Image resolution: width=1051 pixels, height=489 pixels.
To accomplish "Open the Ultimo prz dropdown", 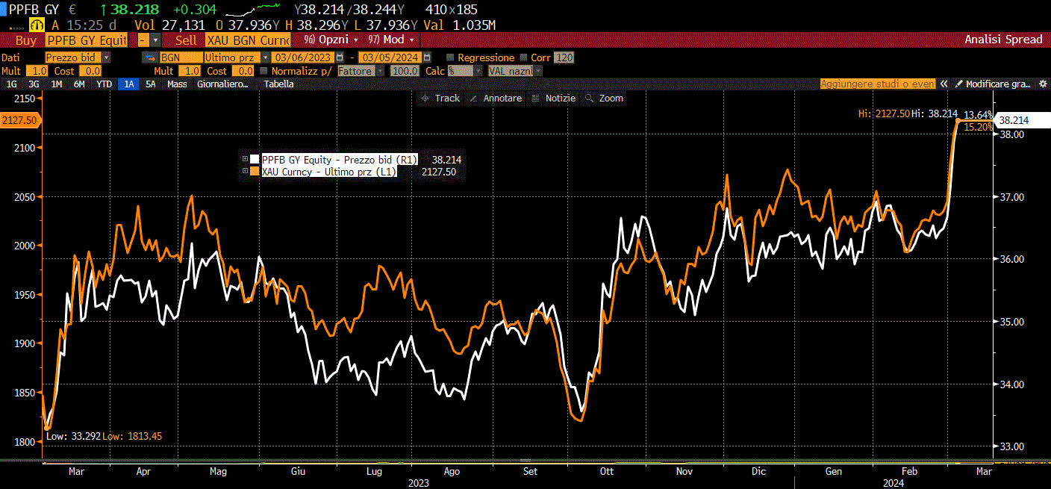I will tap(266, 57).
